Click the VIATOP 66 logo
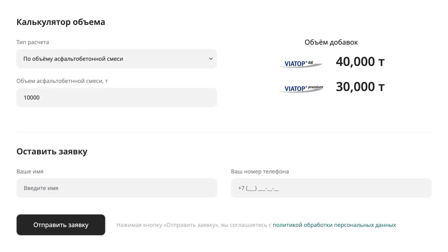Image resolution: width=448 pixels, height=252 pixels. pos(300,64)
